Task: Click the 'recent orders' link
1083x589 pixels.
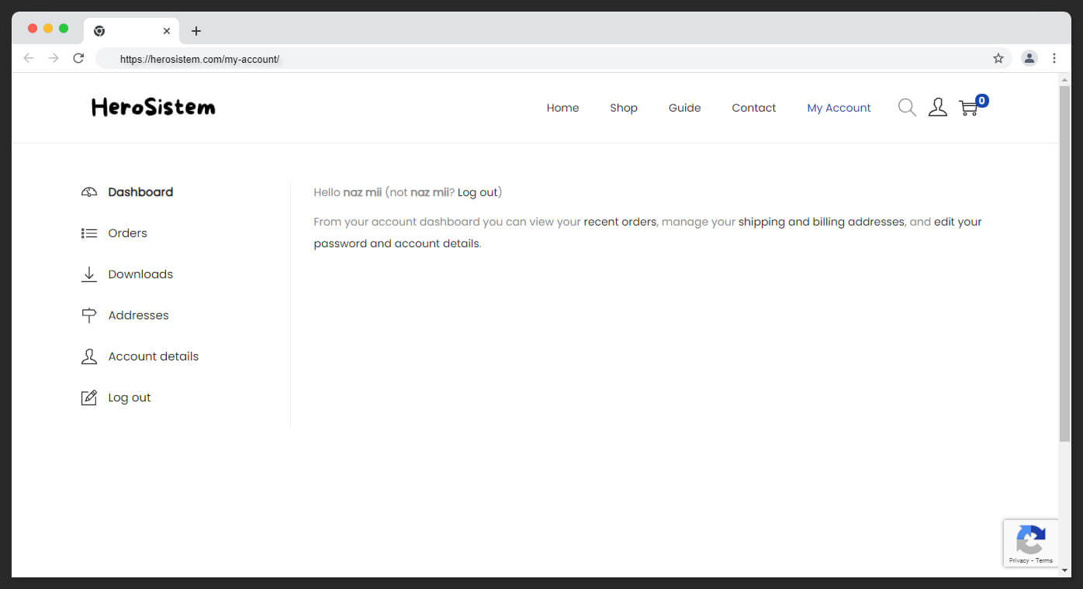Action: (x=620, y=222)
